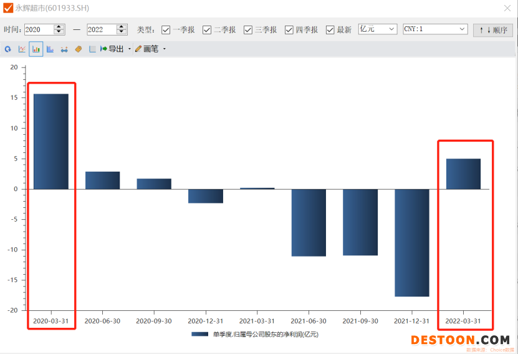Screen dimensions: 518x354
Task: Switch to line chart view
Action: (x=22, y=49)
